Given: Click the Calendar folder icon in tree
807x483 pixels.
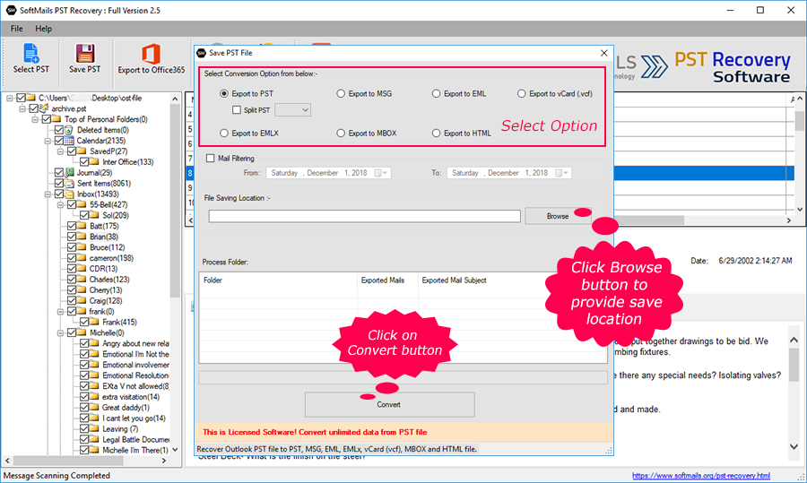Looking at the screenshot, I should pyautogui.click(x=69, y=141).
